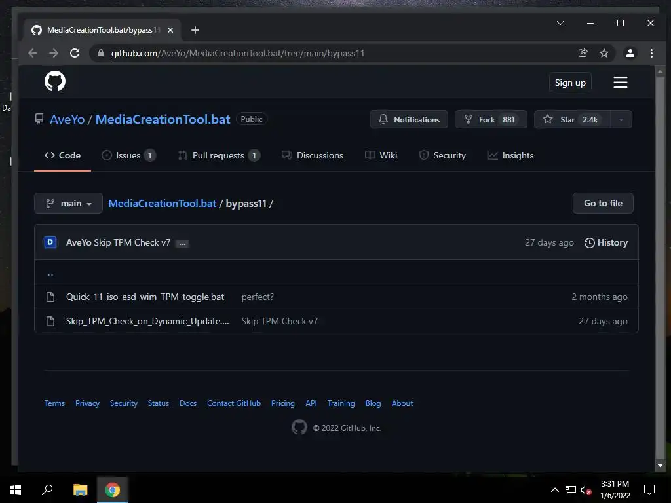
Task: Click the Chrome taskbar icon
Action: (x=113, y=490)
